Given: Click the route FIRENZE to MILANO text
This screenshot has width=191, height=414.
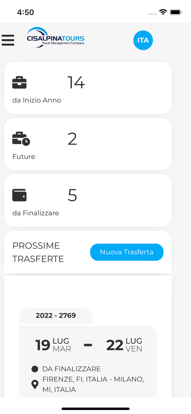Looking at the screenshot, I should (93, 384).
